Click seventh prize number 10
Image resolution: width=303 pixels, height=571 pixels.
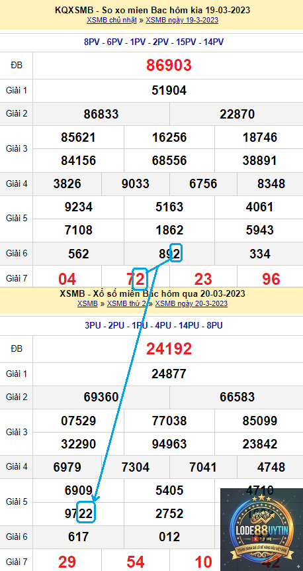[203, 562]
